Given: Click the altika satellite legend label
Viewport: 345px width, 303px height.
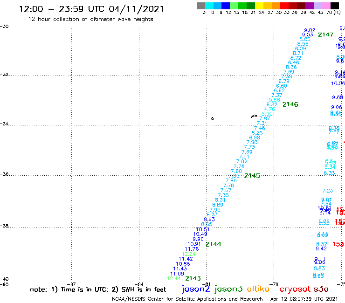Looking at the screenshot, I should pyautogui.click(x=258, y=289).
